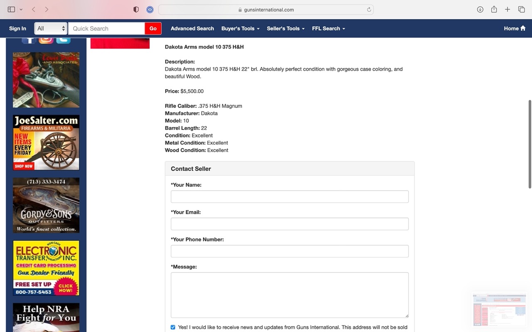Image resolution: width=532 pixels, height=332 pixels.
Task: Open the Advanced Search page
Action: coord(192,28)
